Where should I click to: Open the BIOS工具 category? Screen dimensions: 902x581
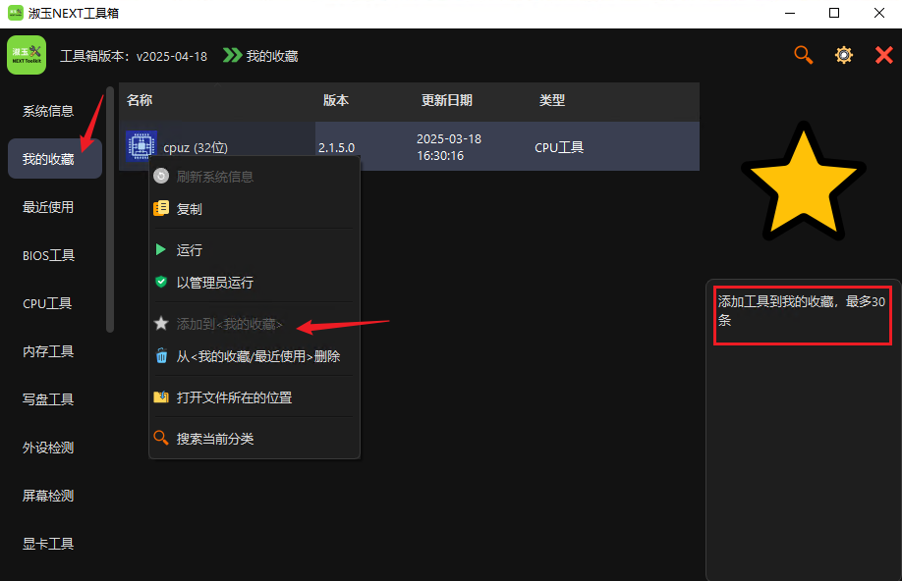point(48,255)
